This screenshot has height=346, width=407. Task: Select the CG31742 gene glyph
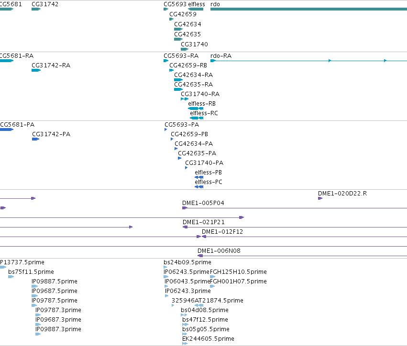36,9
